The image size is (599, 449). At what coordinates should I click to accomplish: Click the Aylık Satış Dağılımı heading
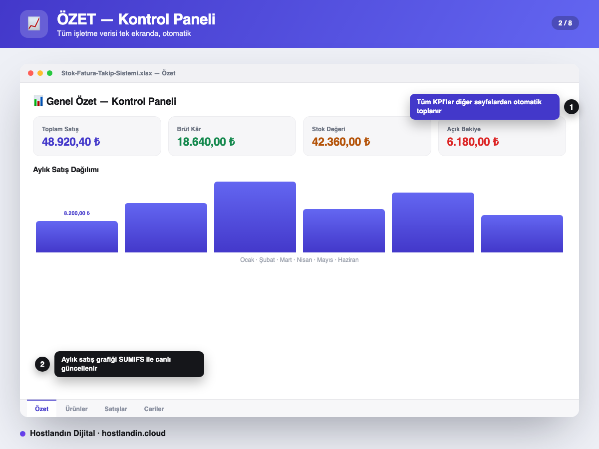coord(66,170)
